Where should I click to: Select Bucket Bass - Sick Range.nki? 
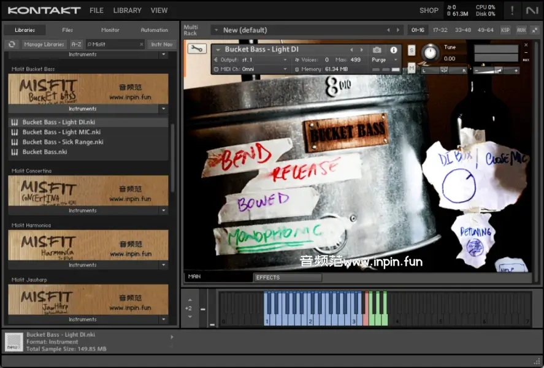63,142
